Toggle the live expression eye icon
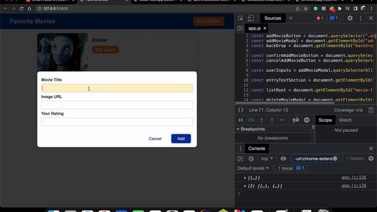Screen dimensions: 377x212 (x=283, y=158)
